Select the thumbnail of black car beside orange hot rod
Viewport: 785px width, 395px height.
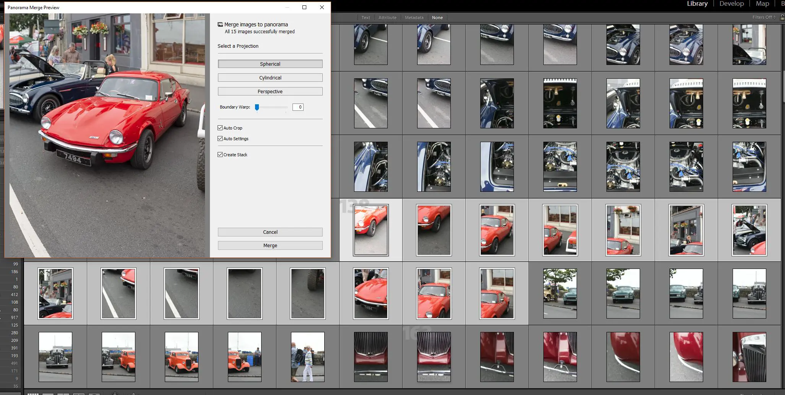point(119,357)
